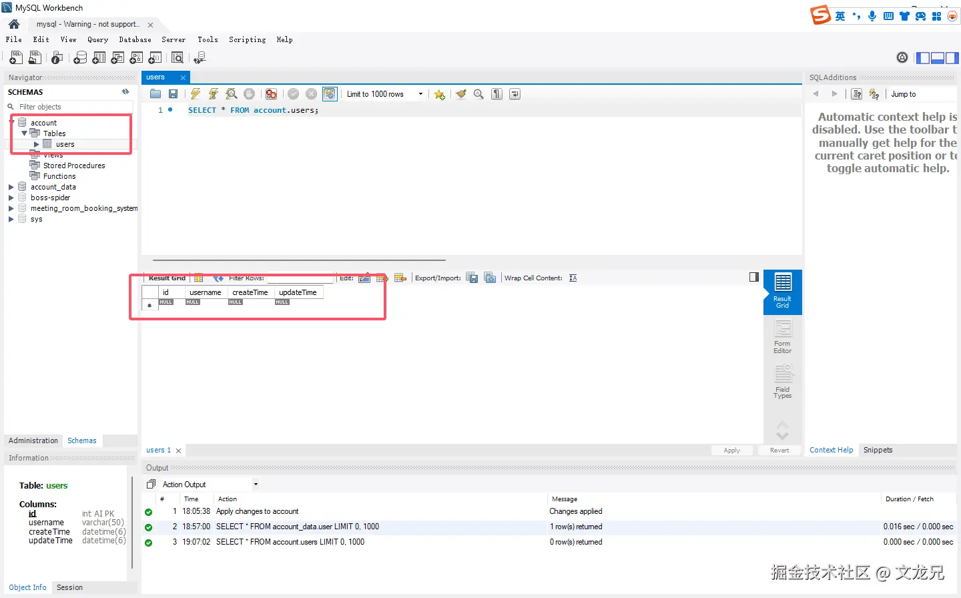Switch to the Session tab
961x598 pixels.
[69, 587]
